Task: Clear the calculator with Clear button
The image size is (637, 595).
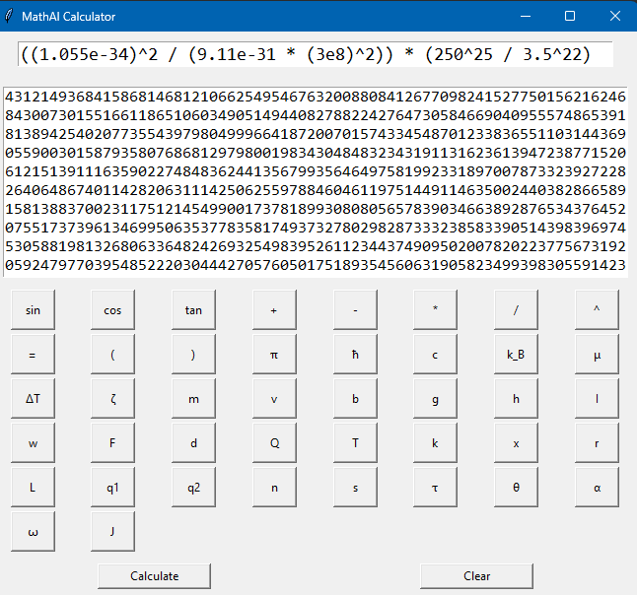Action: point(476,576)
